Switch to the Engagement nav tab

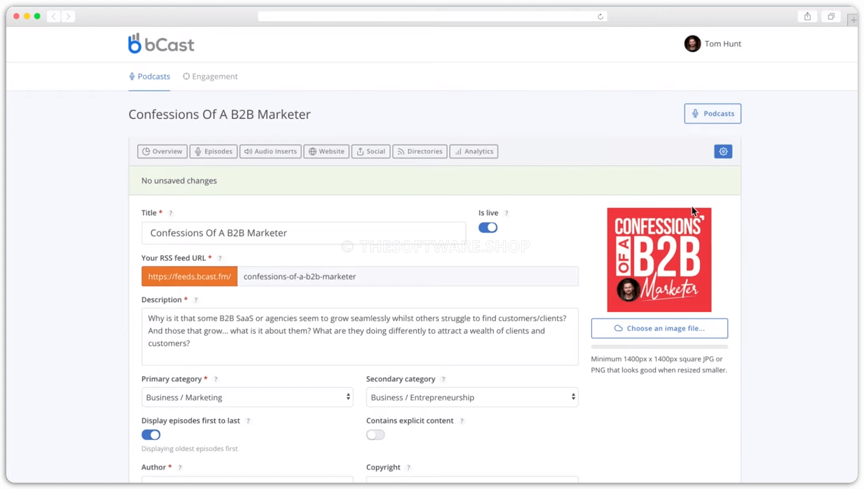coord(210,76)
